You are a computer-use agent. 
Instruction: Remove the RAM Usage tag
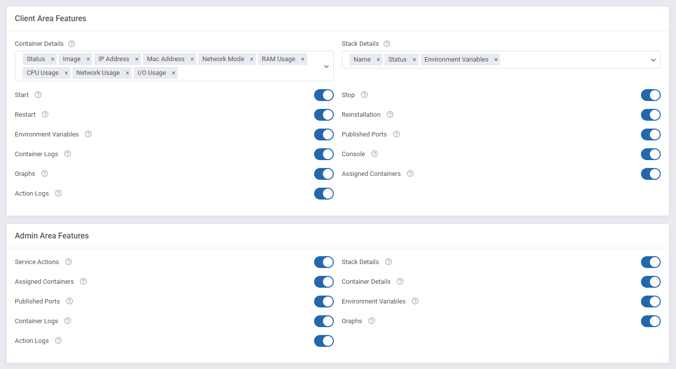(x=303, y=59)
